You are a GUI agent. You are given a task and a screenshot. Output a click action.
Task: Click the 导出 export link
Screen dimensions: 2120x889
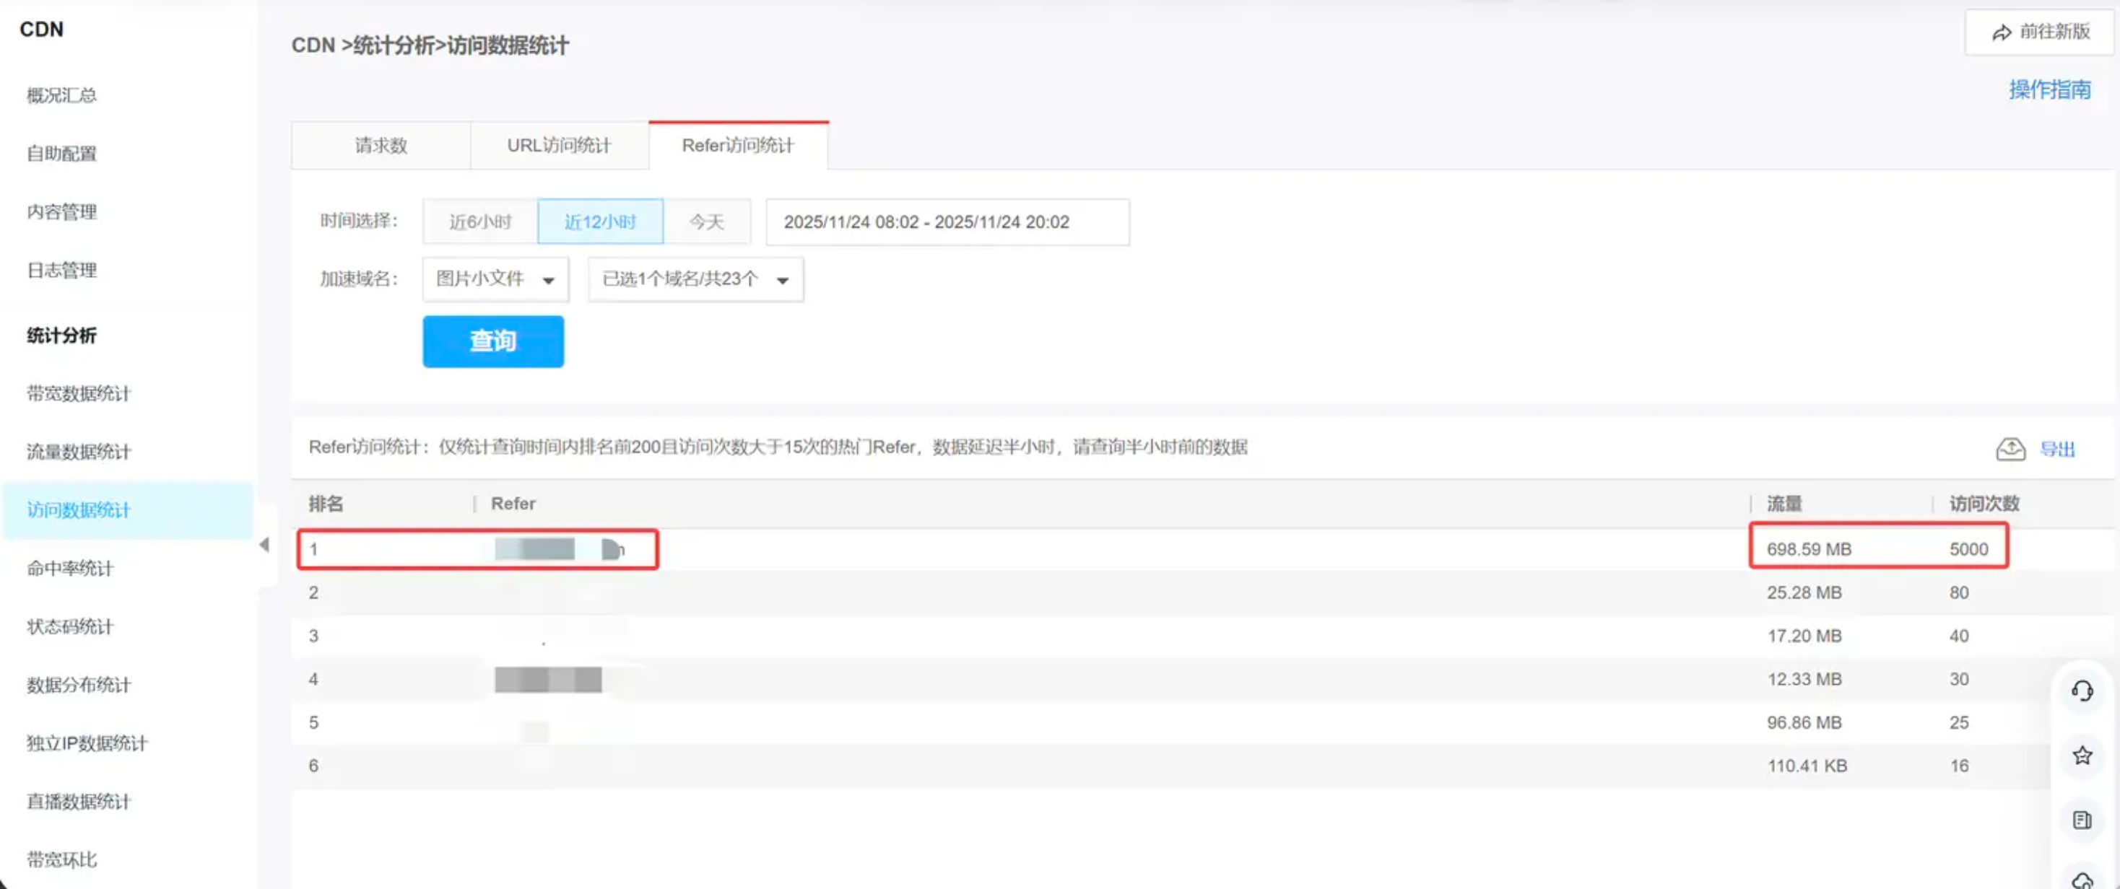coord(2056,449)
